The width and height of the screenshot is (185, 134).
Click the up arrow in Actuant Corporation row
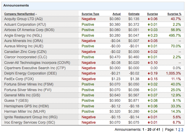point(149,25)
